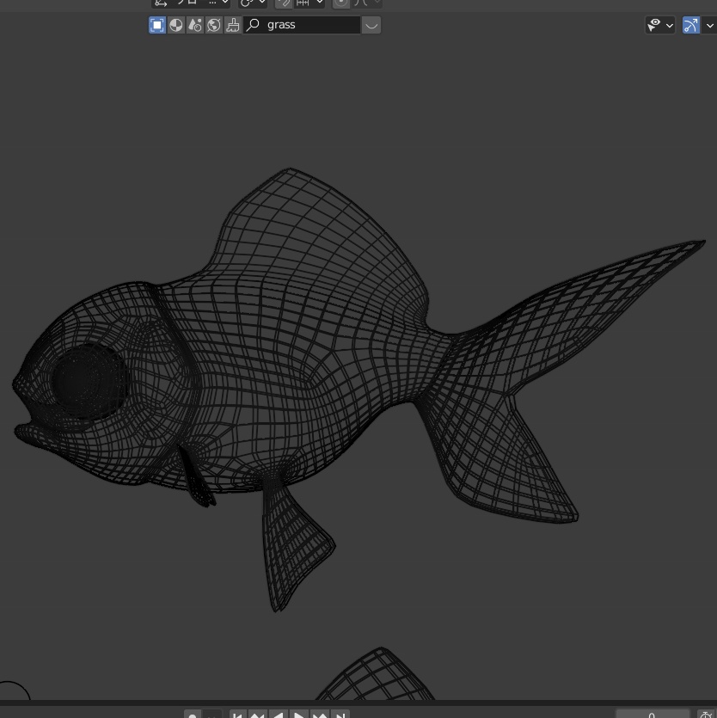Jump to the next keyframe
Viewport: 717px width, 718px height.
coord(319,715)
